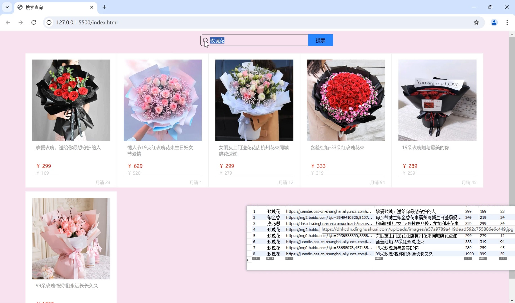Open the 19朵玫瑰赠与最美的你 bouquet image
Image resolution: width=515 pixels, height=303 pixels.
click(437, 100)
